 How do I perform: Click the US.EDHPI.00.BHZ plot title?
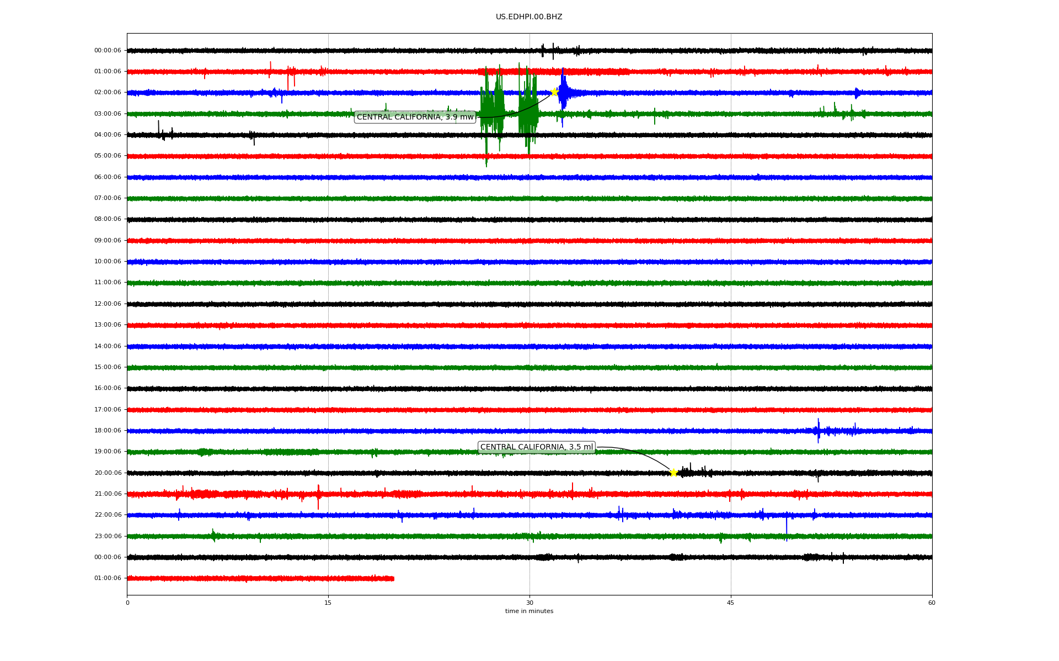(x=528, y=17)
